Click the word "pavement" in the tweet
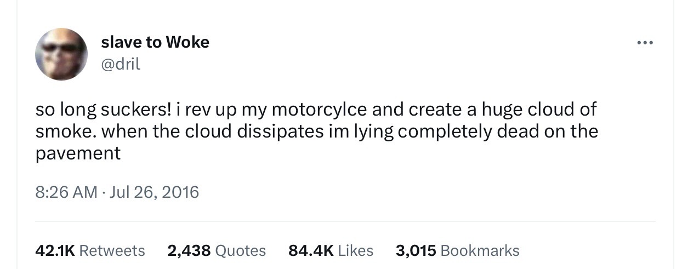The height and width of the screenshot is (269, 682). point(78,153)
